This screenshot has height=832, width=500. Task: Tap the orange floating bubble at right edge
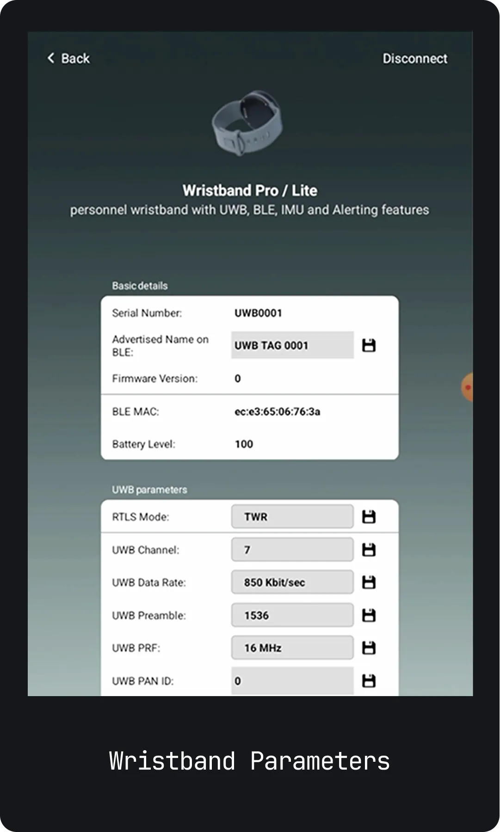467,387
